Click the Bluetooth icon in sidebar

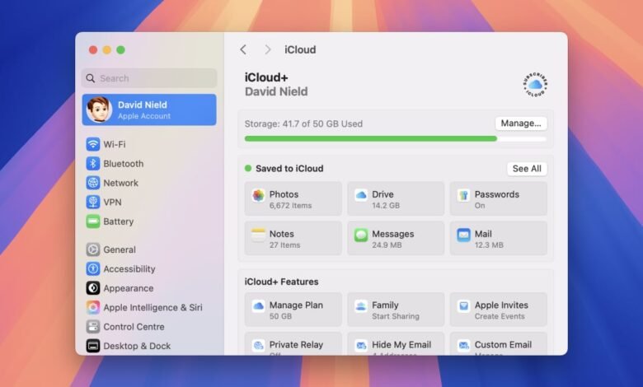[92, 163]
